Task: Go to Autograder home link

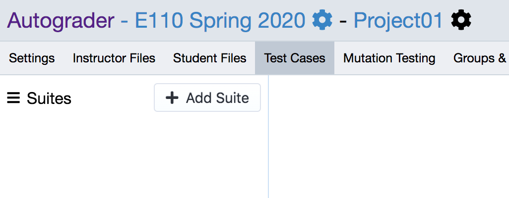Action: point(61,20)
